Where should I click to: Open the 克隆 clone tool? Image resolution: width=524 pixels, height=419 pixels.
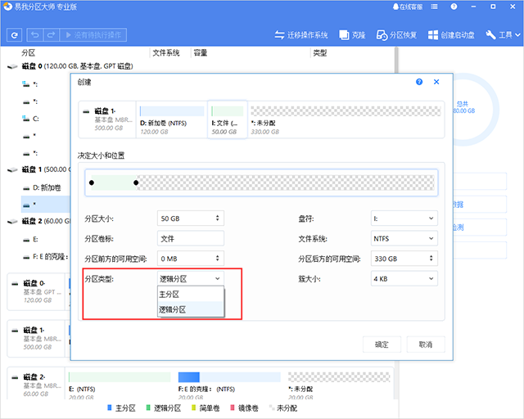(353, 35)
